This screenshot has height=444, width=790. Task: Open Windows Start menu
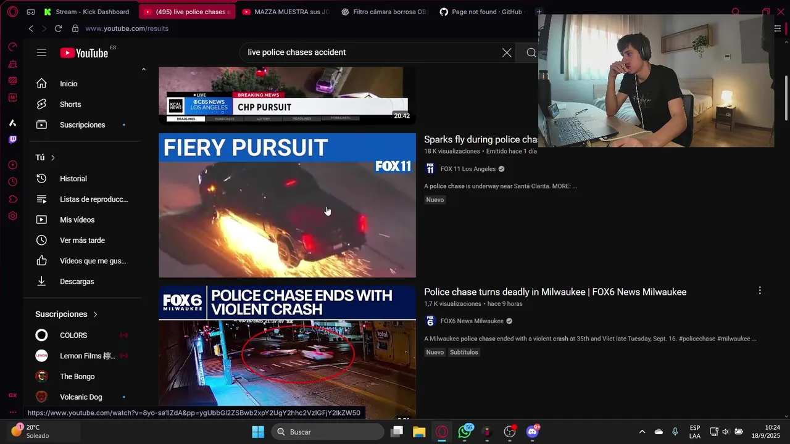(258, 432)
